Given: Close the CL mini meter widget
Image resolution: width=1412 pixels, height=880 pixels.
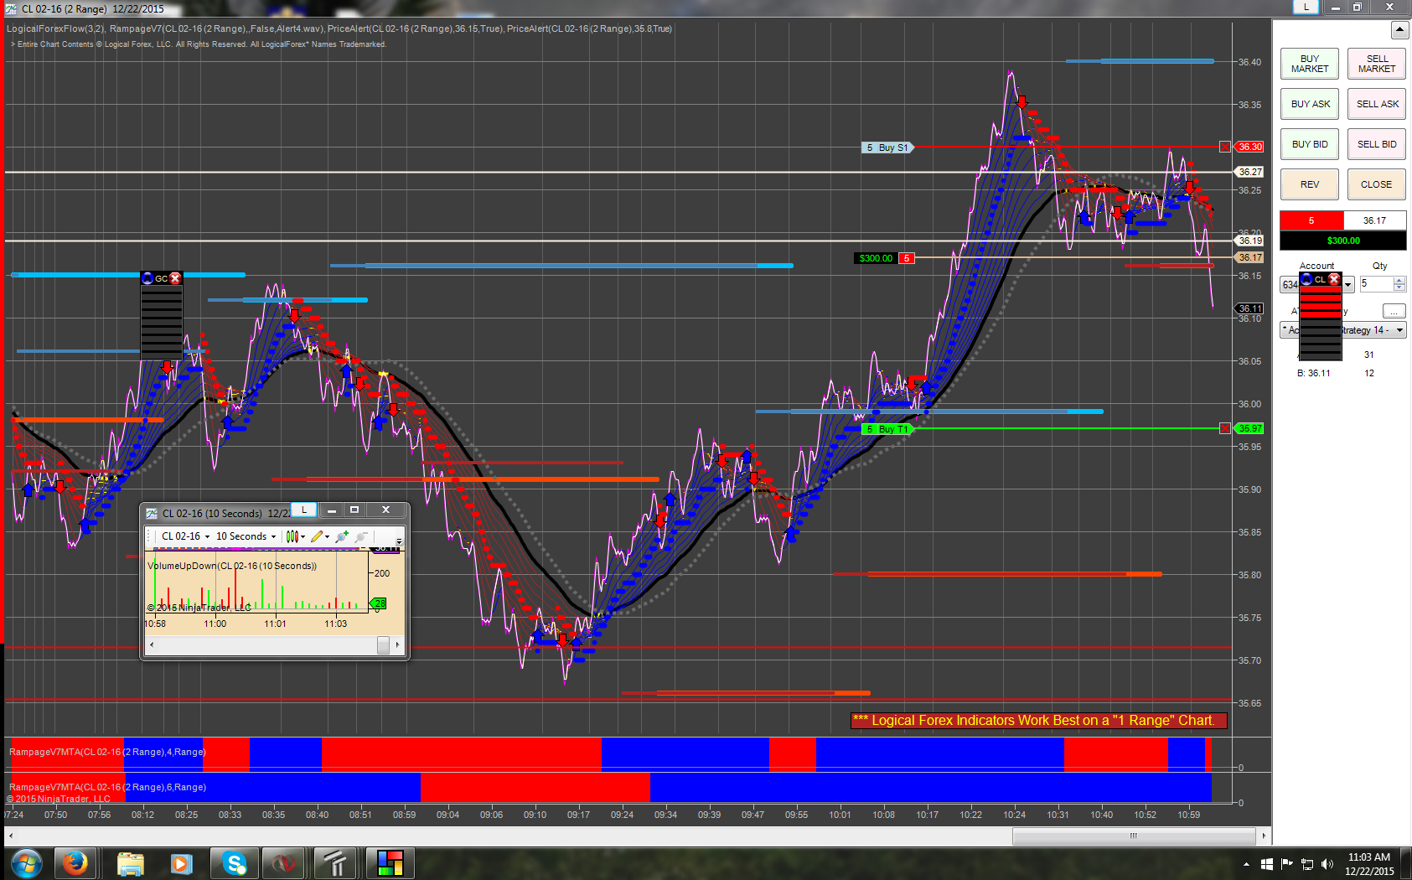Looking at the screenshot, I should click(x=1334, y=279).
